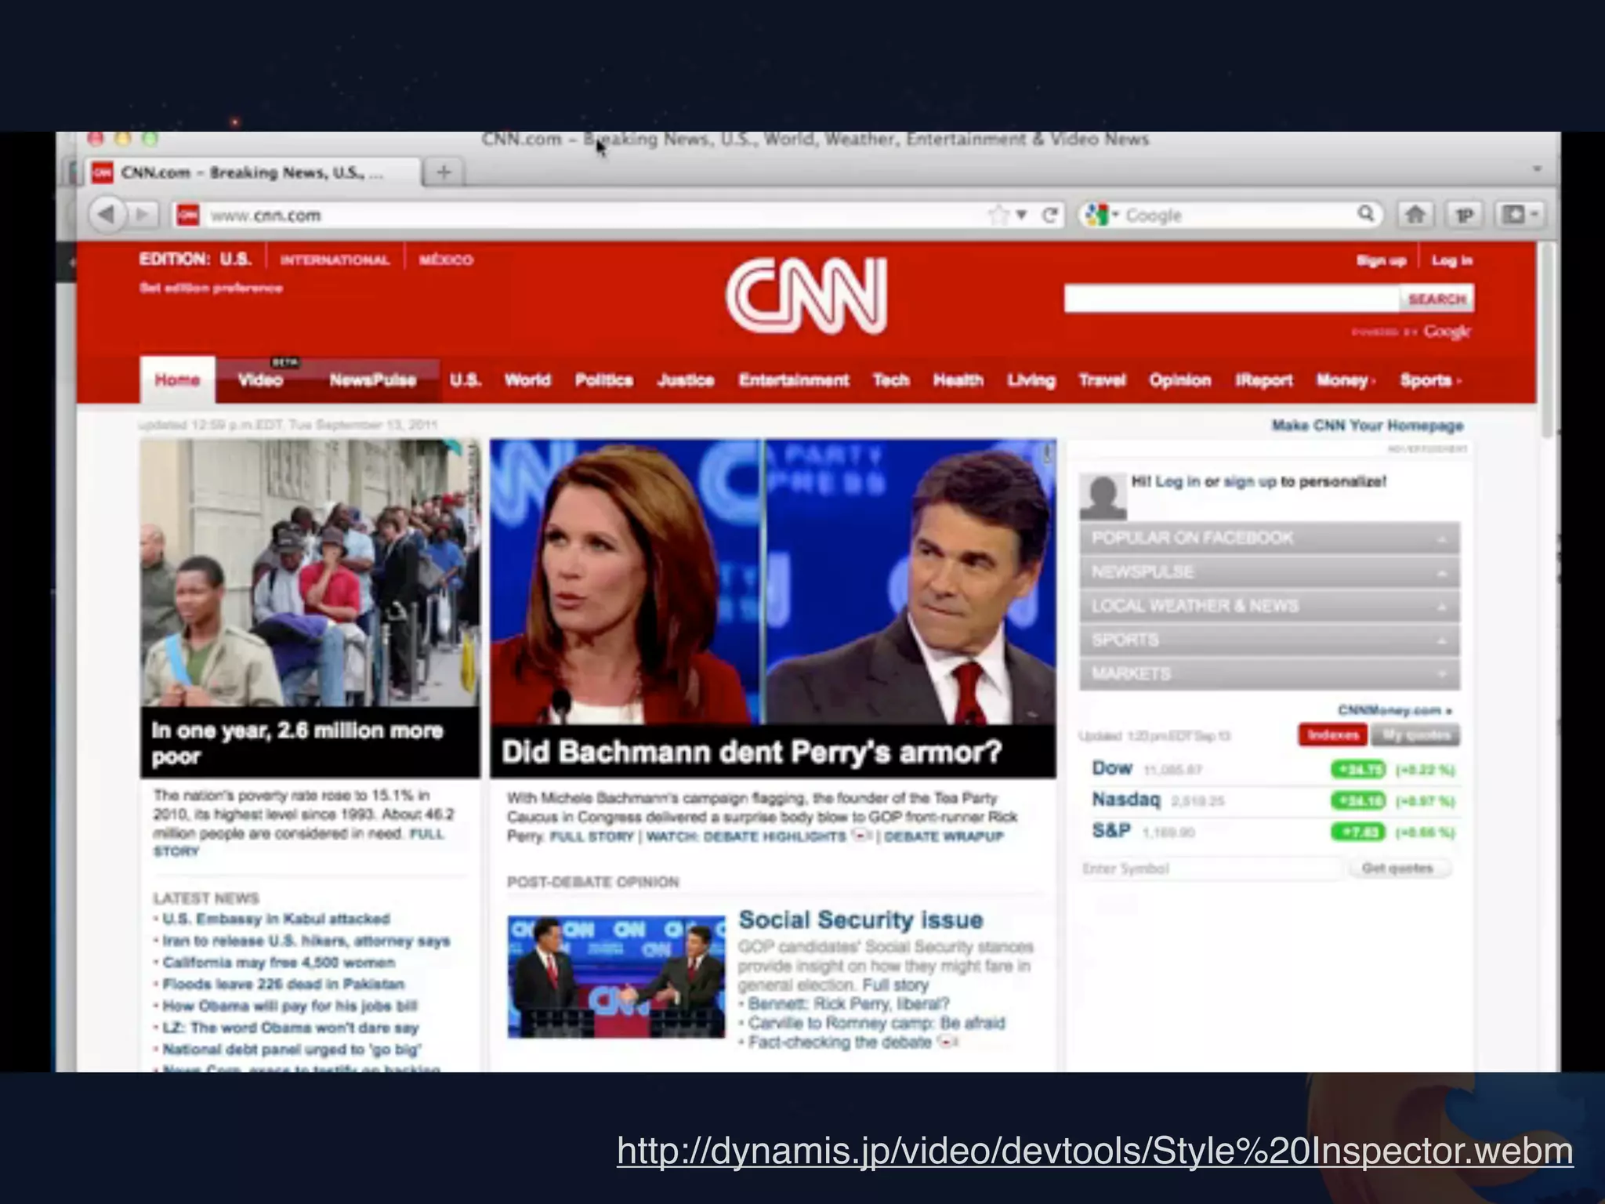Open a new tab with the plus button

[x=444, y=172]
